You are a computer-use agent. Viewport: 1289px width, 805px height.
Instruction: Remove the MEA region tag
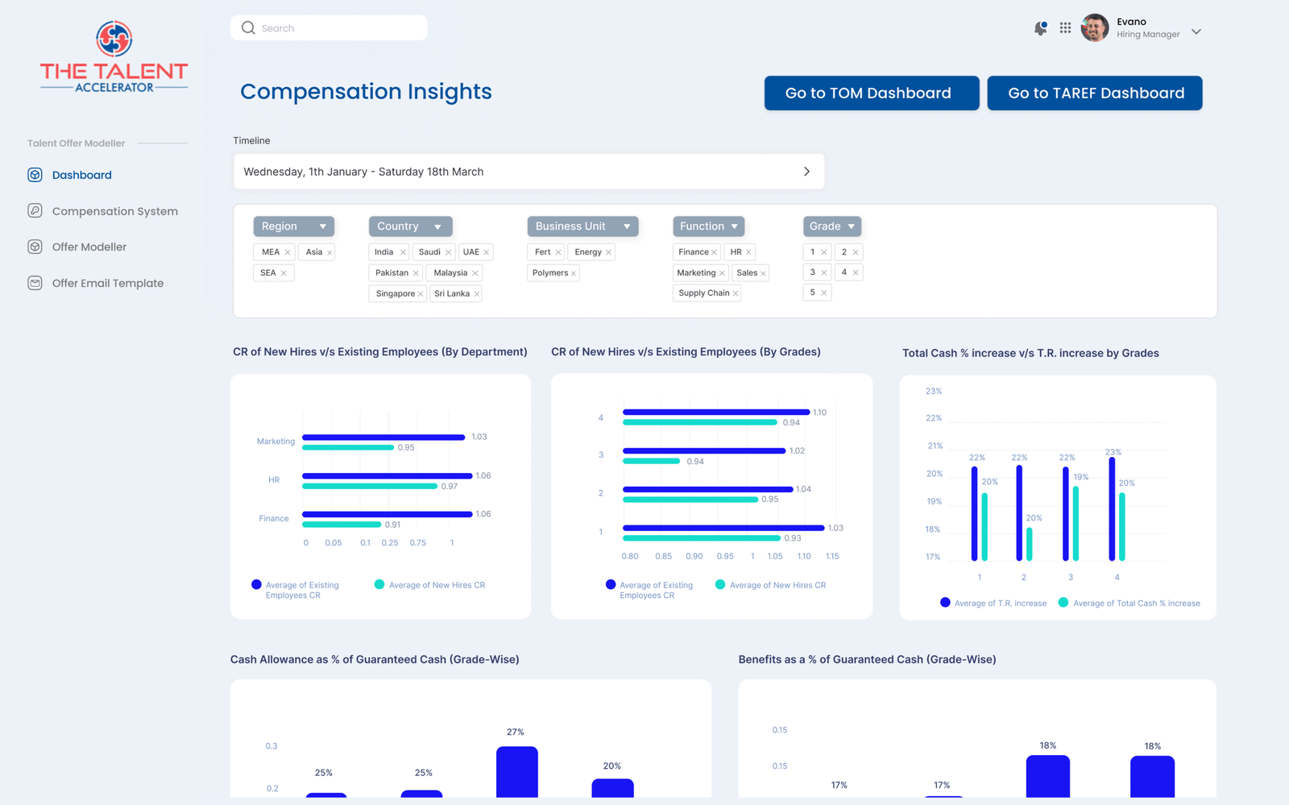coord(287,252)
